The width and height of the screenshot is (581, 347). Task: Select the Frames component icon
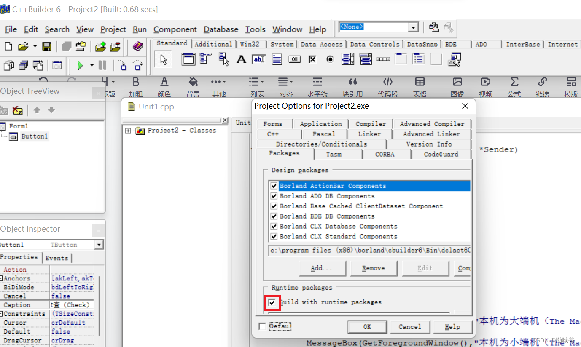pos(188,59)
